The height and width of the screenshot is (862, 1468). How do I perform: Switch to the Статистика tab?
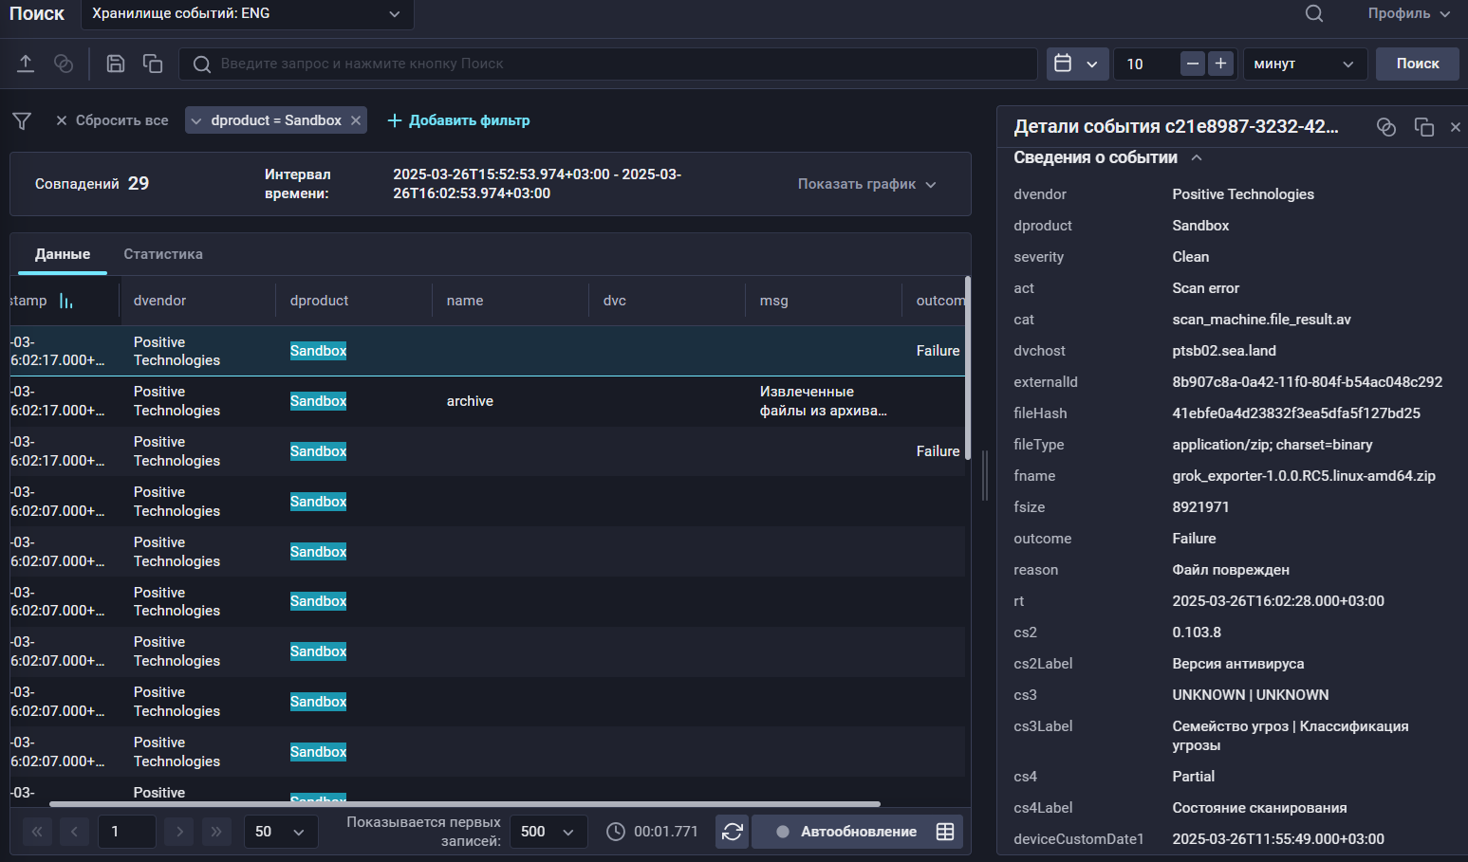pos(163,254)
